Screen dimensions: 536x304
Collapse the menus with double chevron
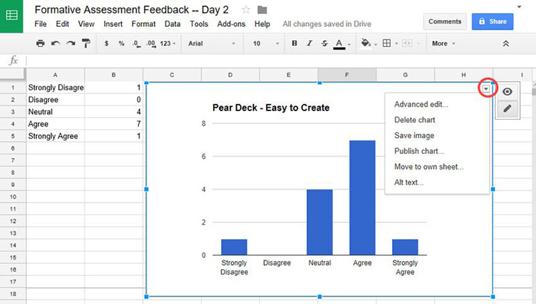[x=506, y=44]
